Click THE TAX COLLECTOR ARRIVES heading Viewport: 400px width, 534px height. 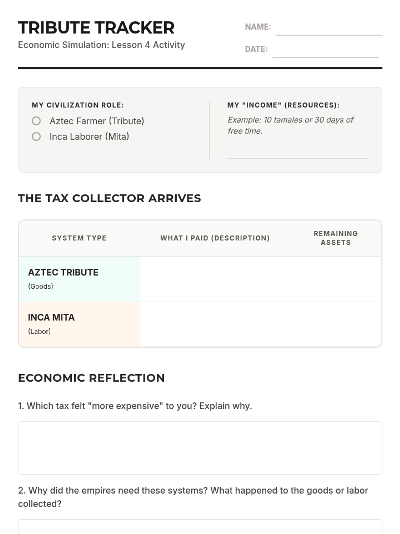(109, 198)
